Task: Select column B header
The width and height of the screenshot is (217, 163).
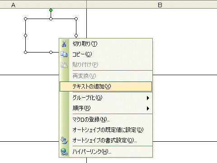Action: click(152, 5)
